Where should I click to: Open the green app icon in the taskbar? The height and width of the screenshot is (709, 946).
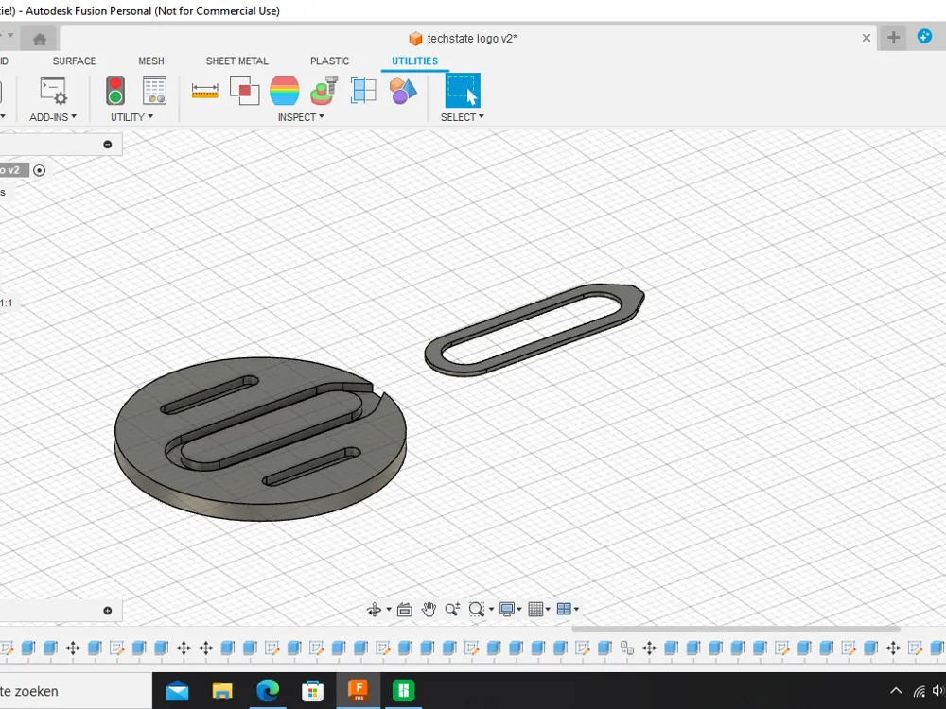click(403, 690)
